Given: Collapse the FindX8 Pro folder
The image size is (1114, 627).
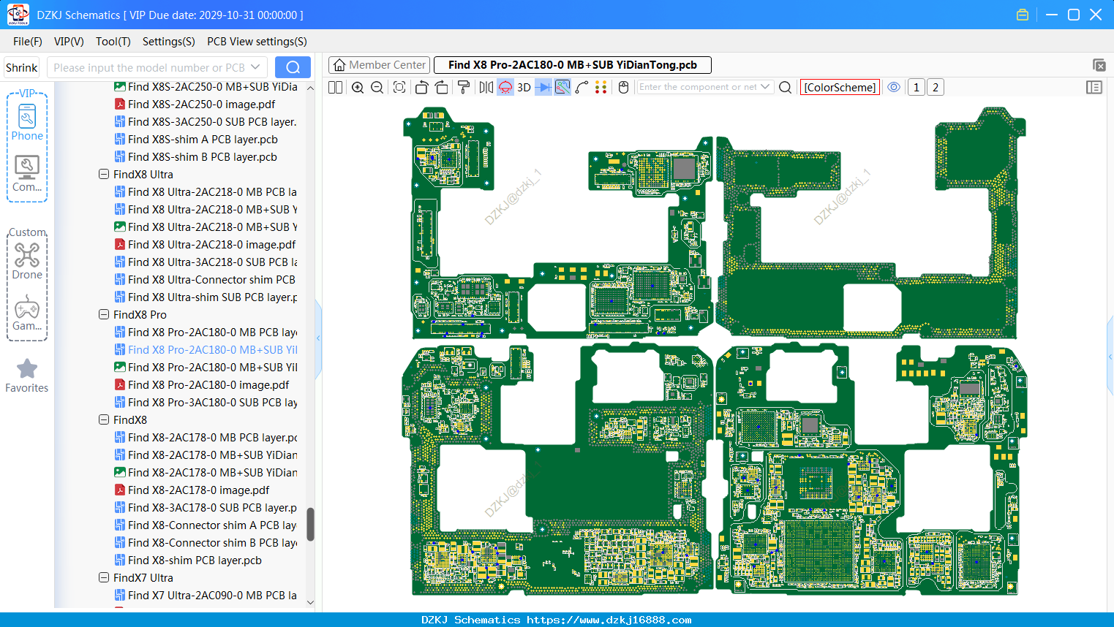Looking at the screenshot, I should [104, 315].
